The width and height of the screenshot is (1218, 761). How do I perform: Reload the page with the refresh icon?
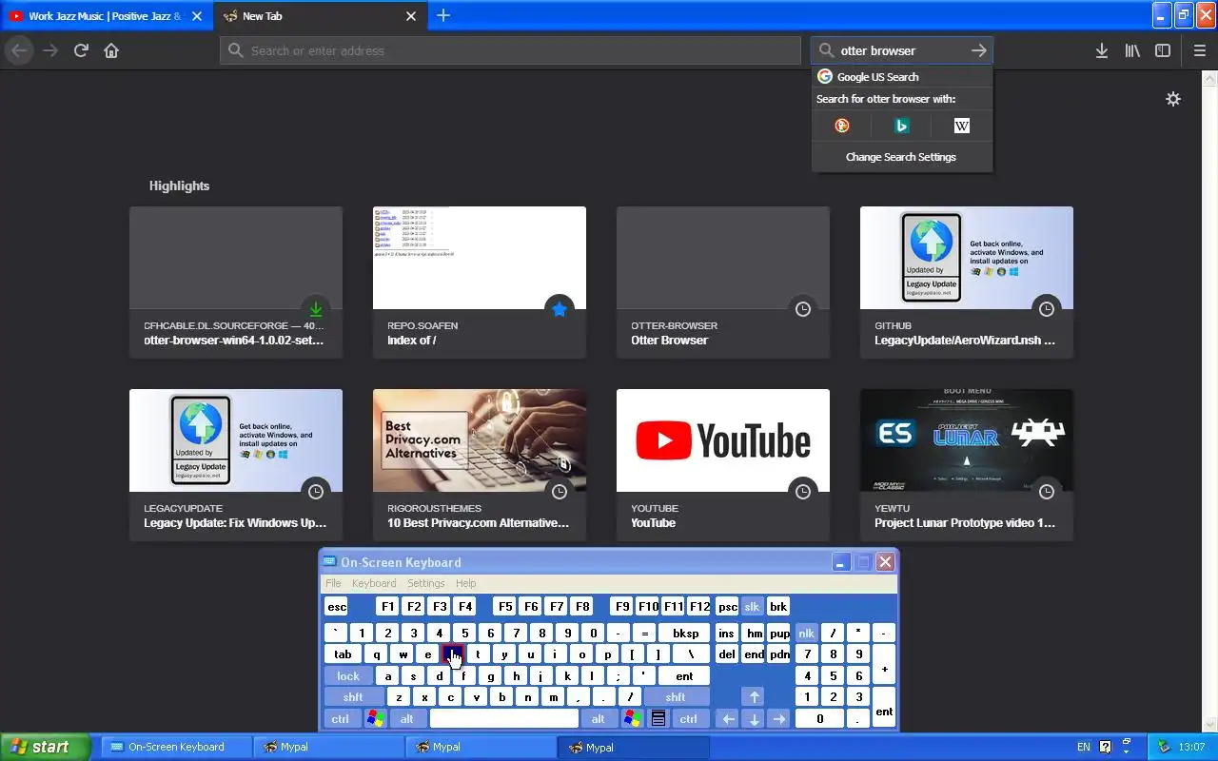81,50
